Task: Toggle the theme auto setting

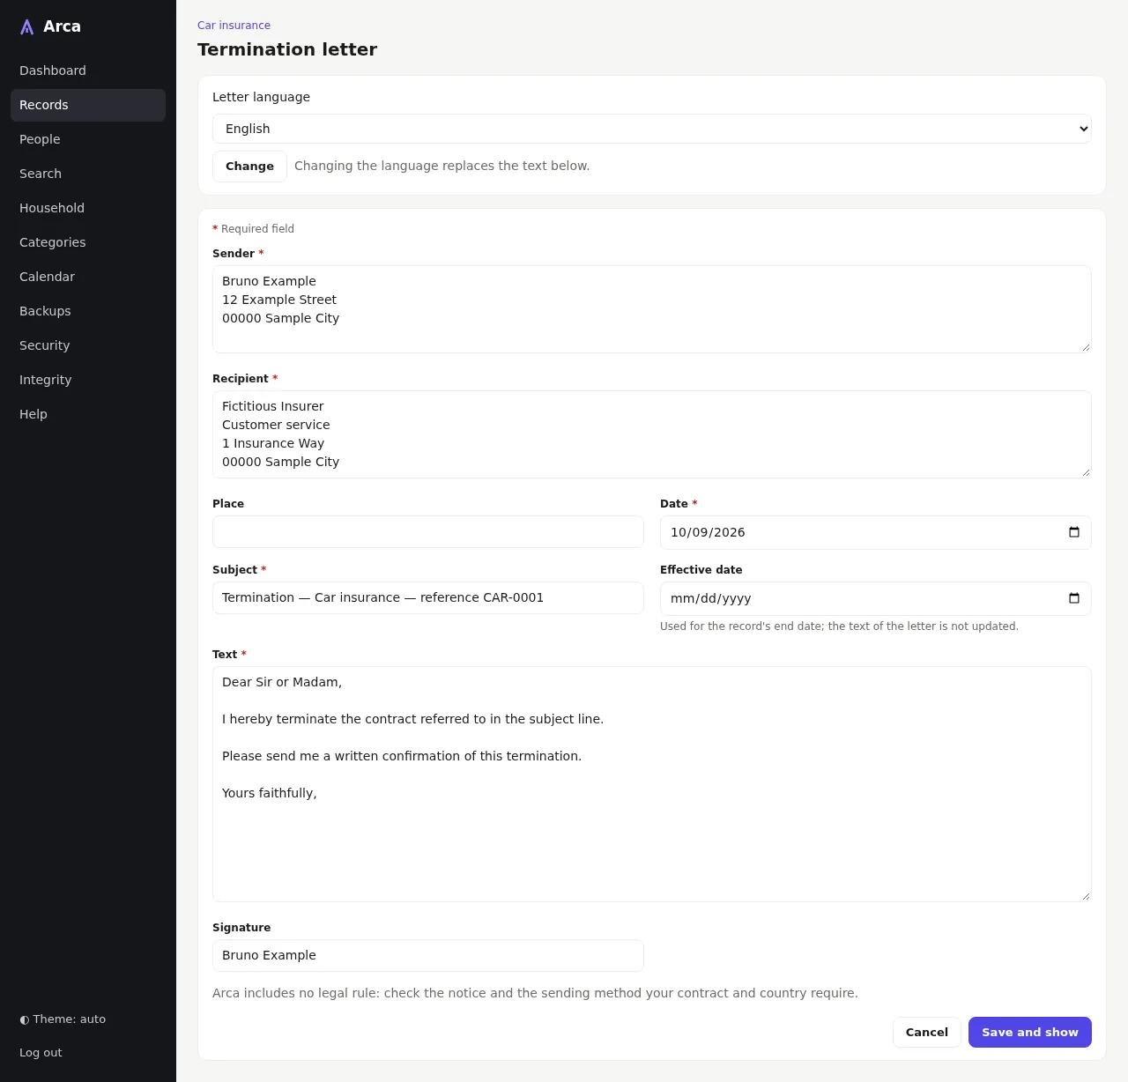Action: click(x=63, y=1019)
